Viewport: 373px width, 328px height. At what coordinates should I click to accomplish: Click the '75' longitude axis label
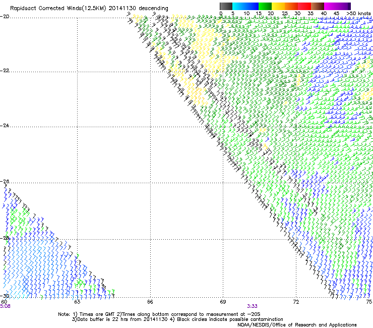(369, 302)
